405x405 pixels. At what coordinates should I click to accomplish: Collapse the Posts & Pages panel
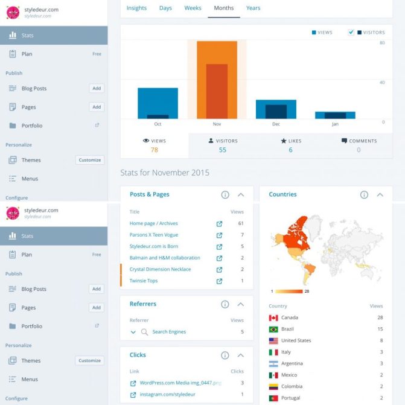coord(241,195)
